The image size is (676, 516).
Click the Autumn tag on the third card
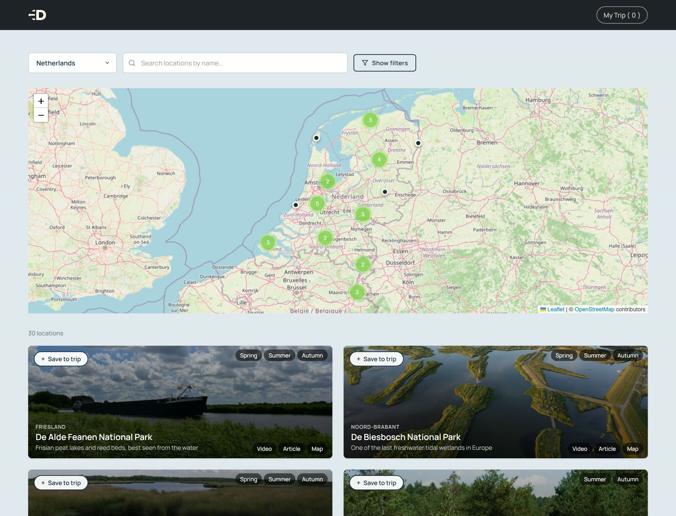312,479
